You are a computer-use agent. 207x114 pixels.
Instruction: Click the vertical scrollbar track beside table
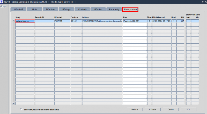pos(13,62)
